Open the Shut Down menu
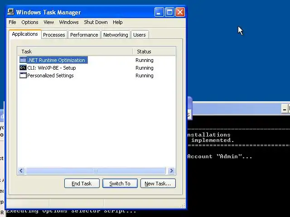The image size is (290, 217). pyautogui.click(x=96, y=22)
